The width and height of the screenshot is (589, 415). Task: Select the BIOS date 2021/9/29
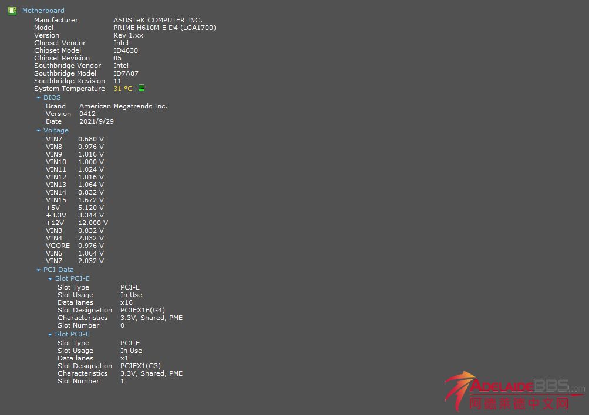pos(96,121)
